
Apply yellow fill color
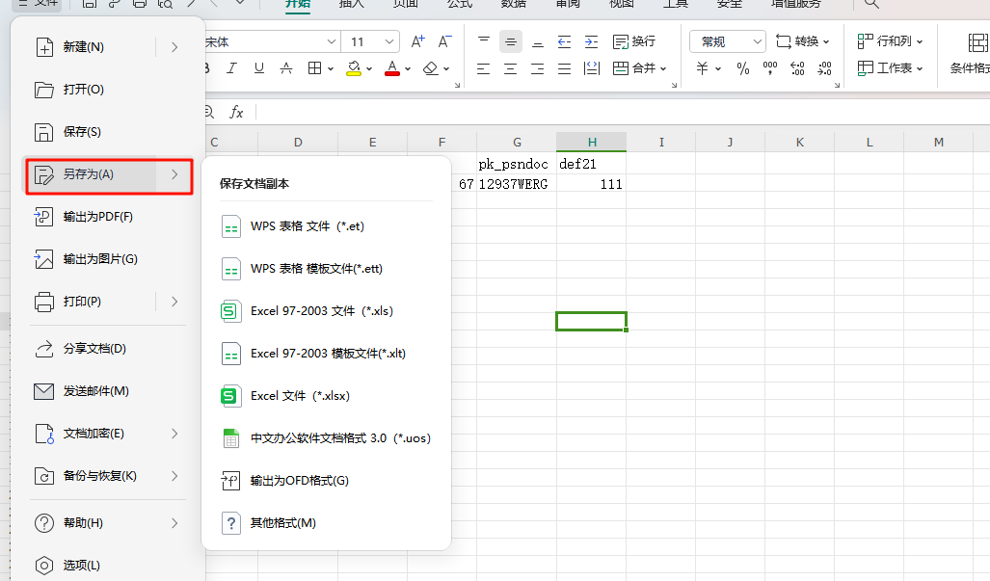click(354, 68)
